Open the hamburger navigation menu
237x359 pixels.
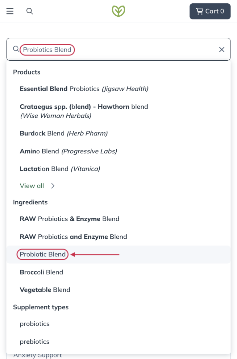pyautogui.click(x=10, y=11)
